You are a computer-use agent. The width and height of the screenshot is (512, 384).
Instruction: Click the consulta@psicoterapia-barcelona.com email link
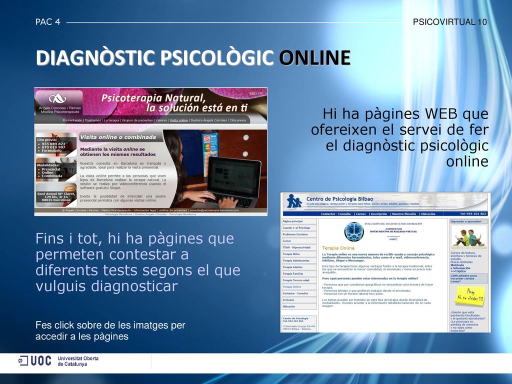214,210
